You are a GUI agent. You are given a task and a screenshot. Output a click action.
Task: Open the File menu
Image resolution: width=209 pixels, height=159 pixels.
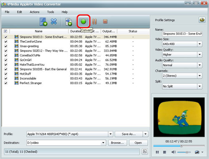point(7,12)
